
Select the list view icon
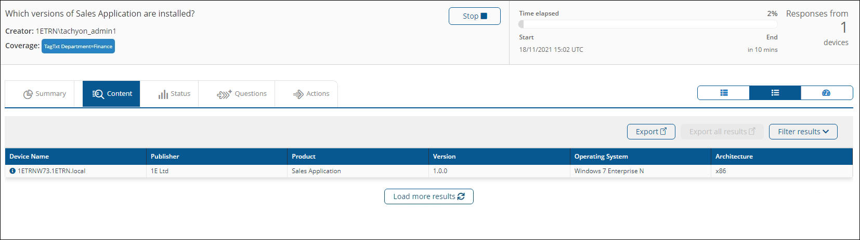(775, 93)
